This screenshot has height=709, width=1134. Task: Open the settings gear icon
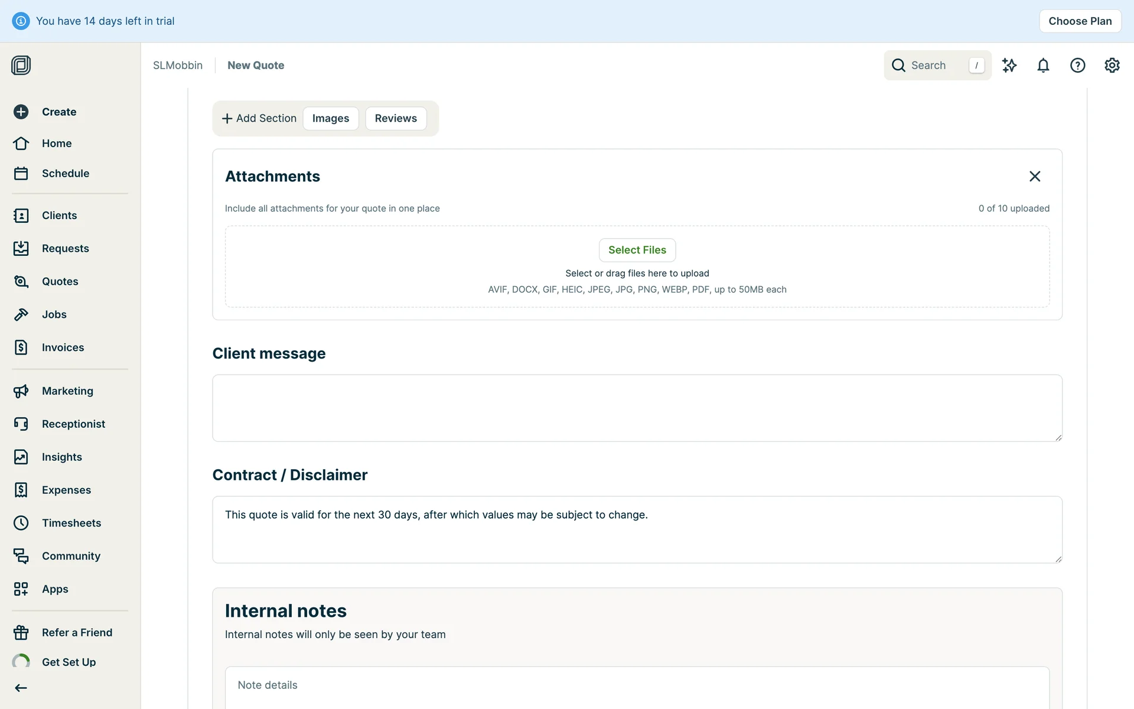(x=1112, y=66)
